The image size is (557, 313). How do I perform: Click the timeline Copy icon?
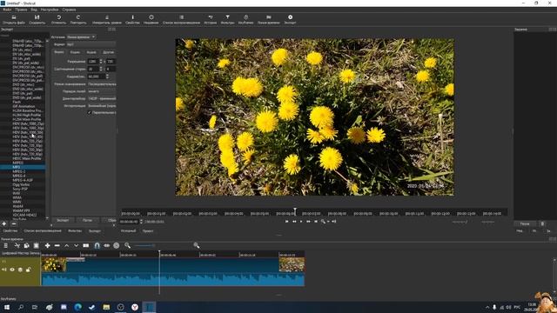pos(27,245)
